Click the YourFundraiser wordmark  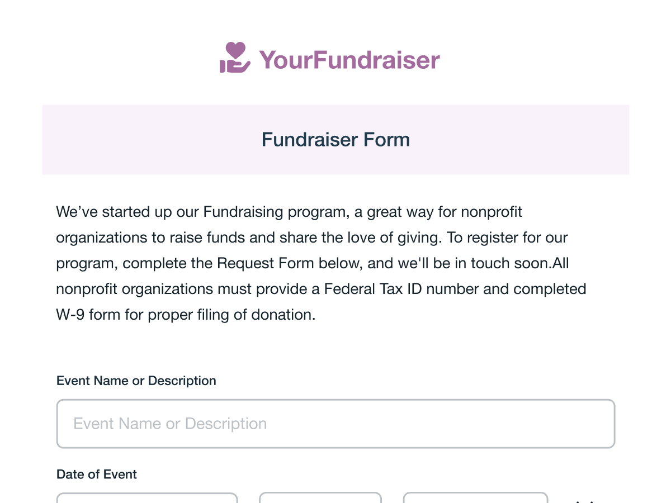[x=349, y=60]
